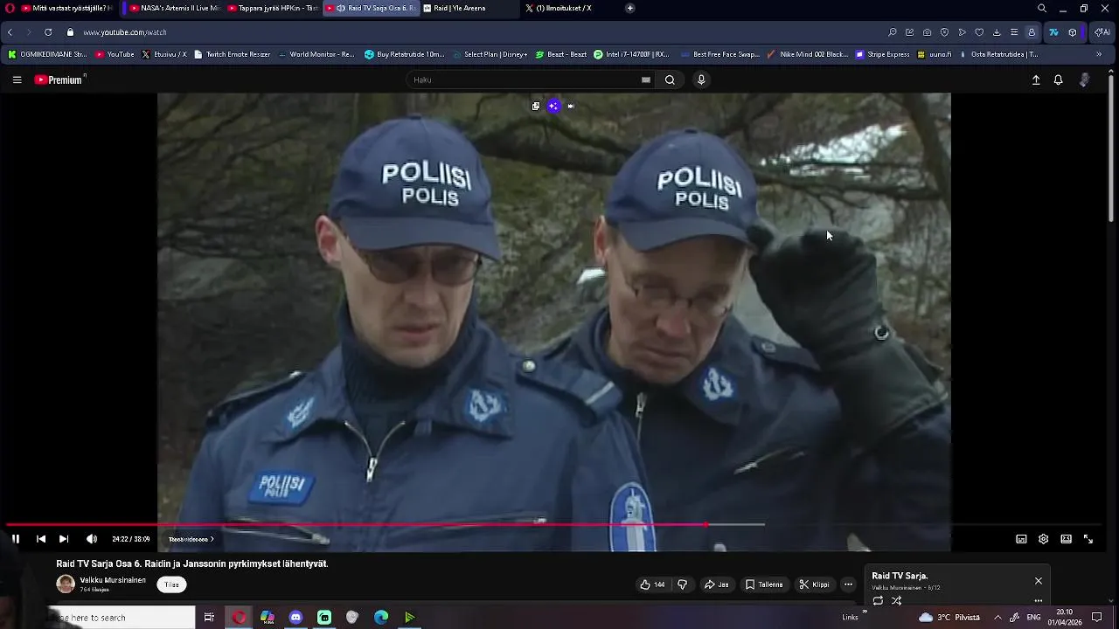Skip to the previous video

pos(40,539)
